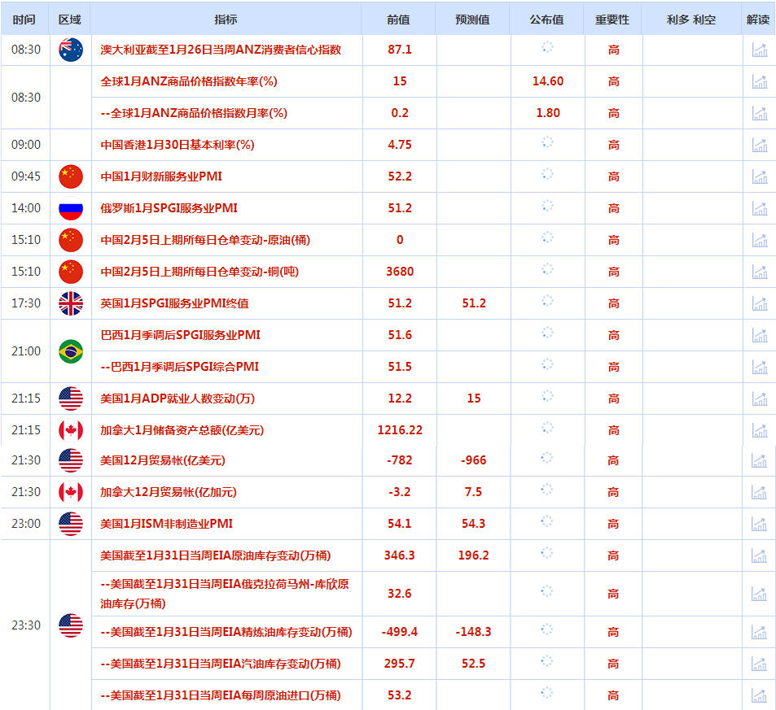Open chart analysis for ANZ消费者信心指数 row
Screen dimensions: 776x710
point(760,50)
